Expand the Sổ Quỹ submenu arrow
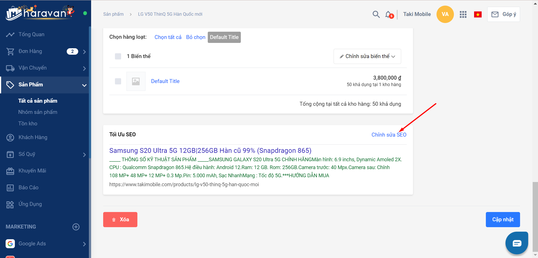This screenshot has height=258, width=538. [x=84, y=155]
